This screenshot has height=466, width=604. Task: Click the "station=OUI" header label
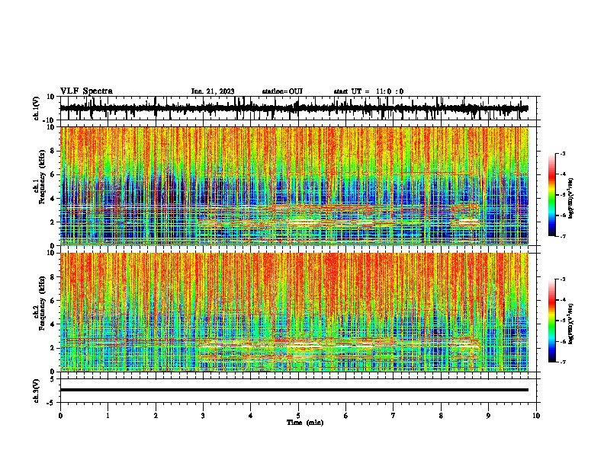(x=282, y=91)
